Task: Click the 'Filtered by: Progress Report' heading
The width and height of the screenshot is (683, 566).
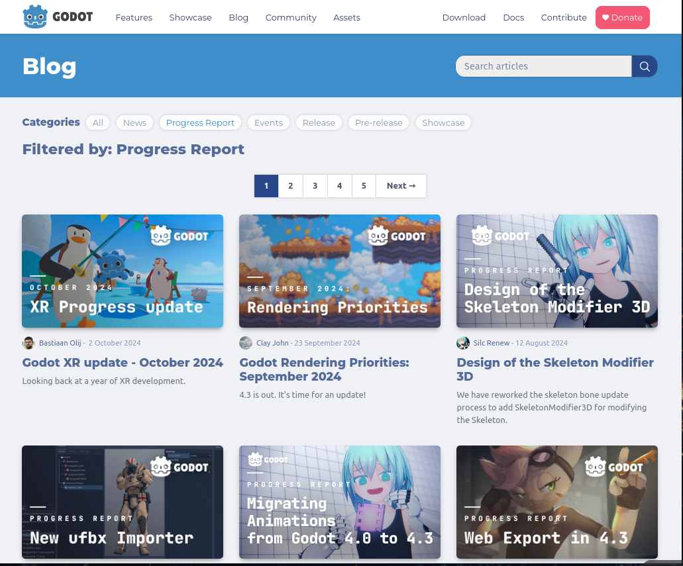Action: click(x=133, y=150)
